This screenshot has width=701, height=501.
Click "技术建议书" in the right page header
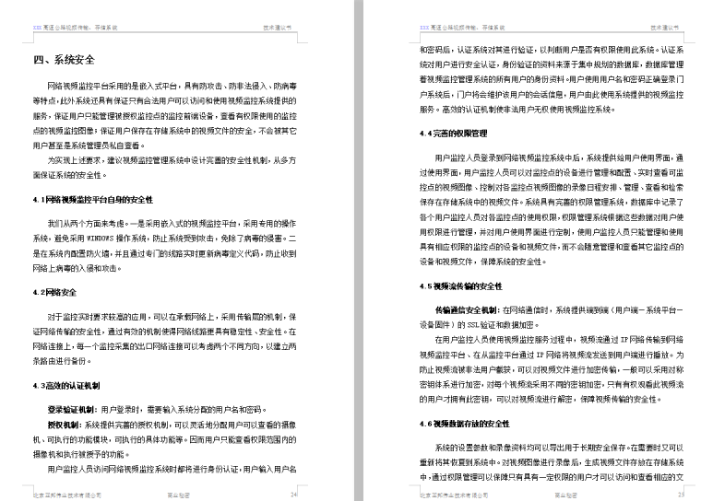tap(662, 29)
